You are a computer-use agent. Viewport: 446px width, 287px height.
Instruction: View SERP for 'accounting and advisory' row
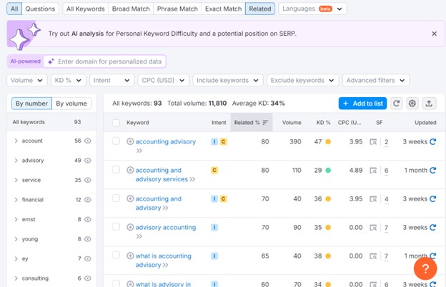[373, 199]
